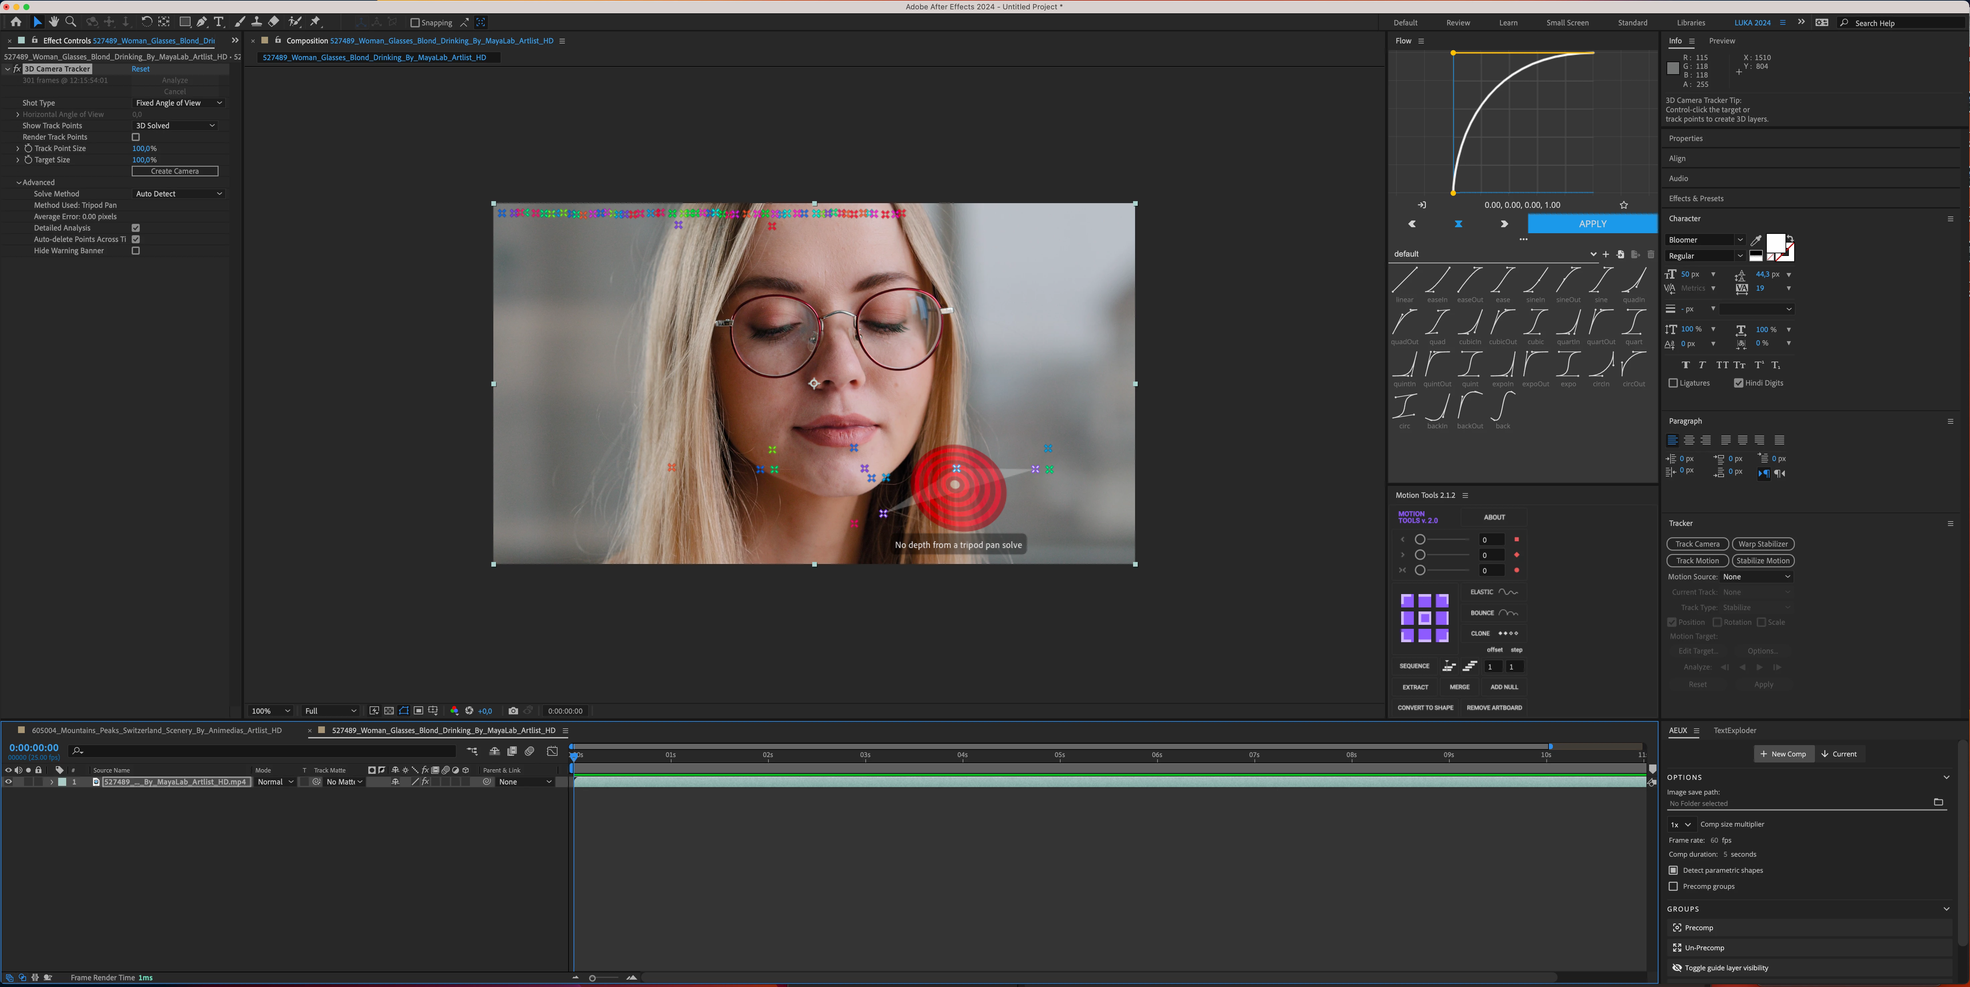Click the Create Camera button
This screenshot has width=1970, height=987.
tap(174, 171)
